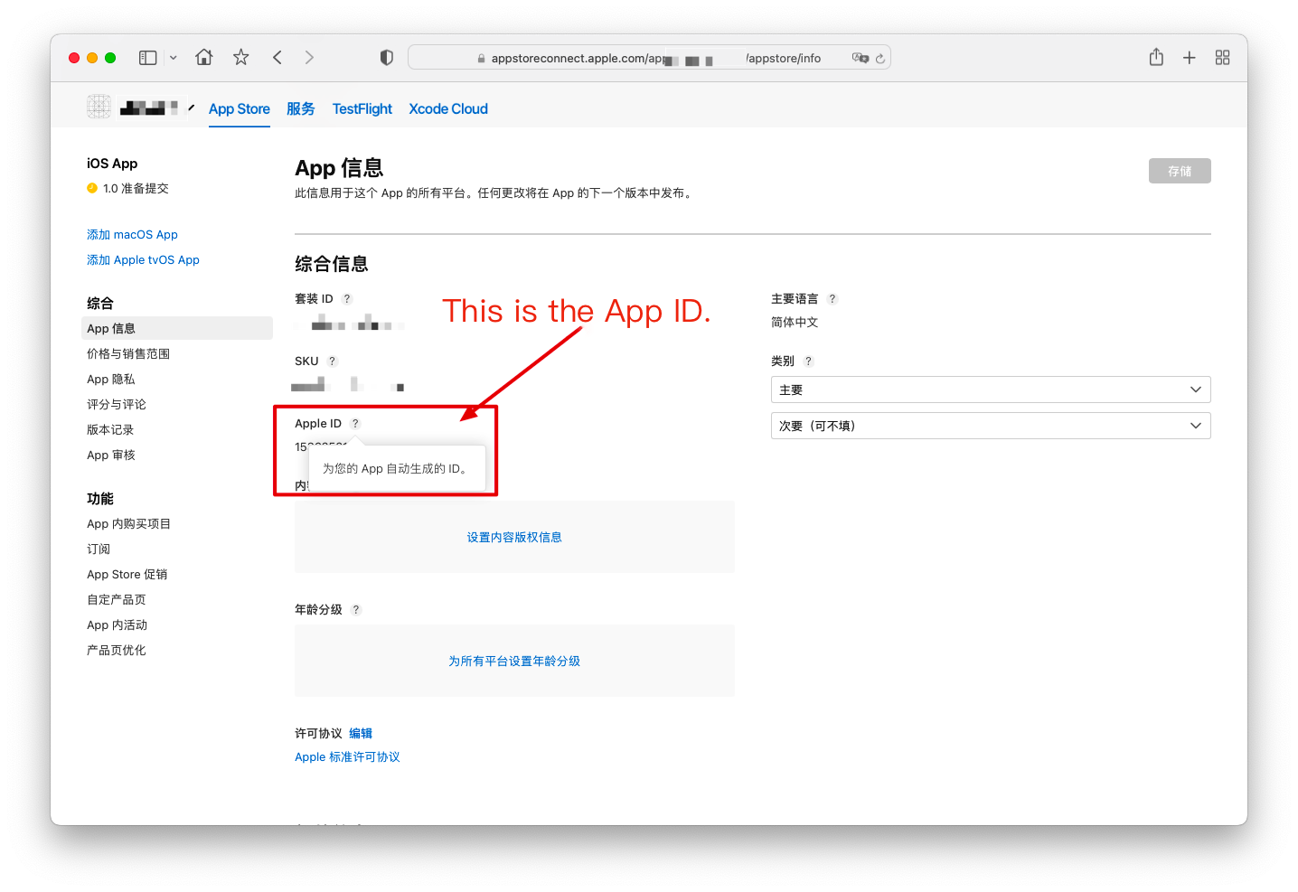1298x892 pixels.
Task: Open the 主要 category dropdown
Action: point(989,390)
